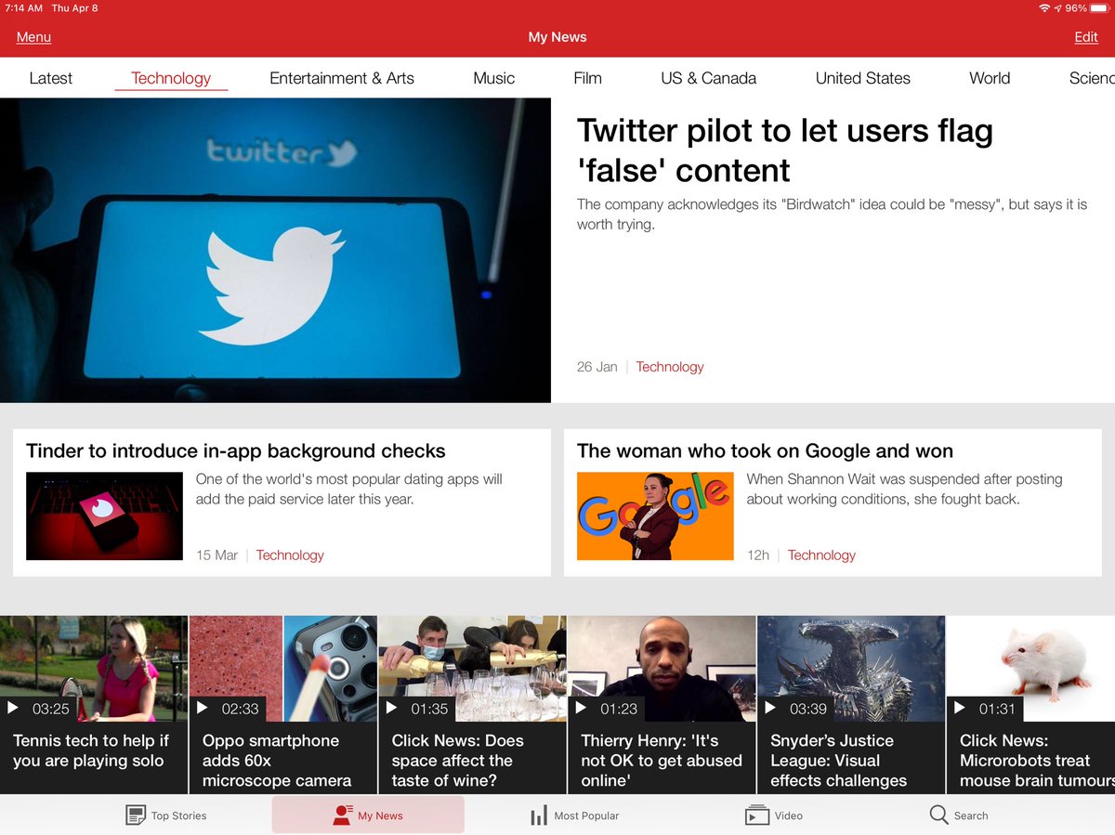Tap 'Click News: Does space affect the taste of wine?'

coord(458,761)
